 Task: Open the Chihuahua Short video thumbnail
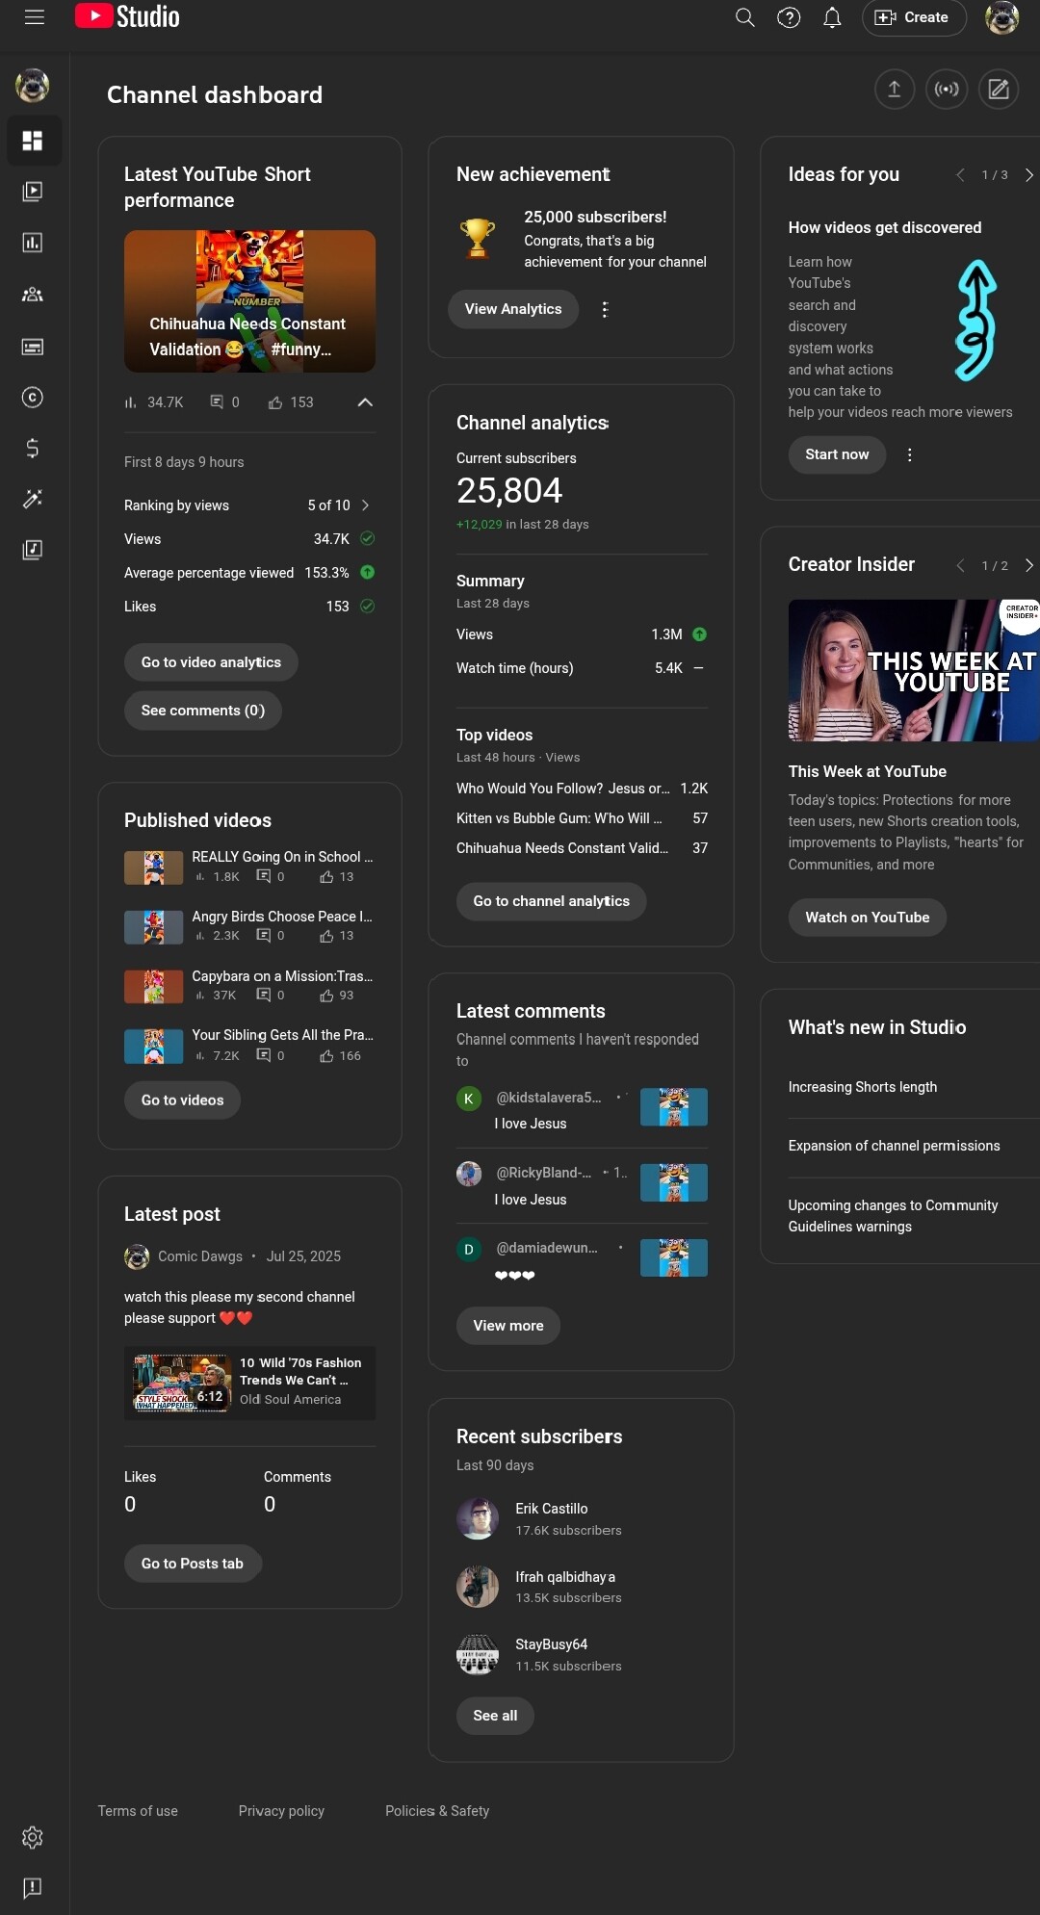pyautogui.click(x=249, y=300)
